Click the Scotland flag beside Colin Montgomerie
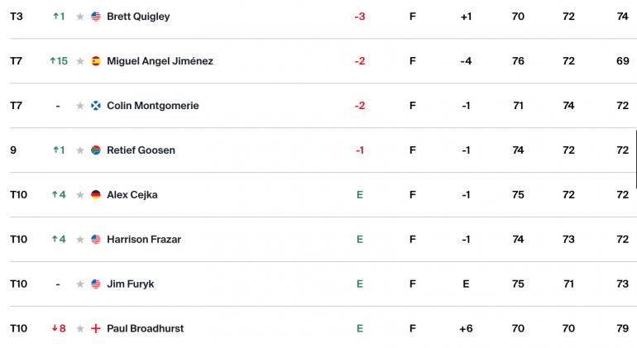Image resolution: width=637 pixels, height=348 pixels. point(96,106)
